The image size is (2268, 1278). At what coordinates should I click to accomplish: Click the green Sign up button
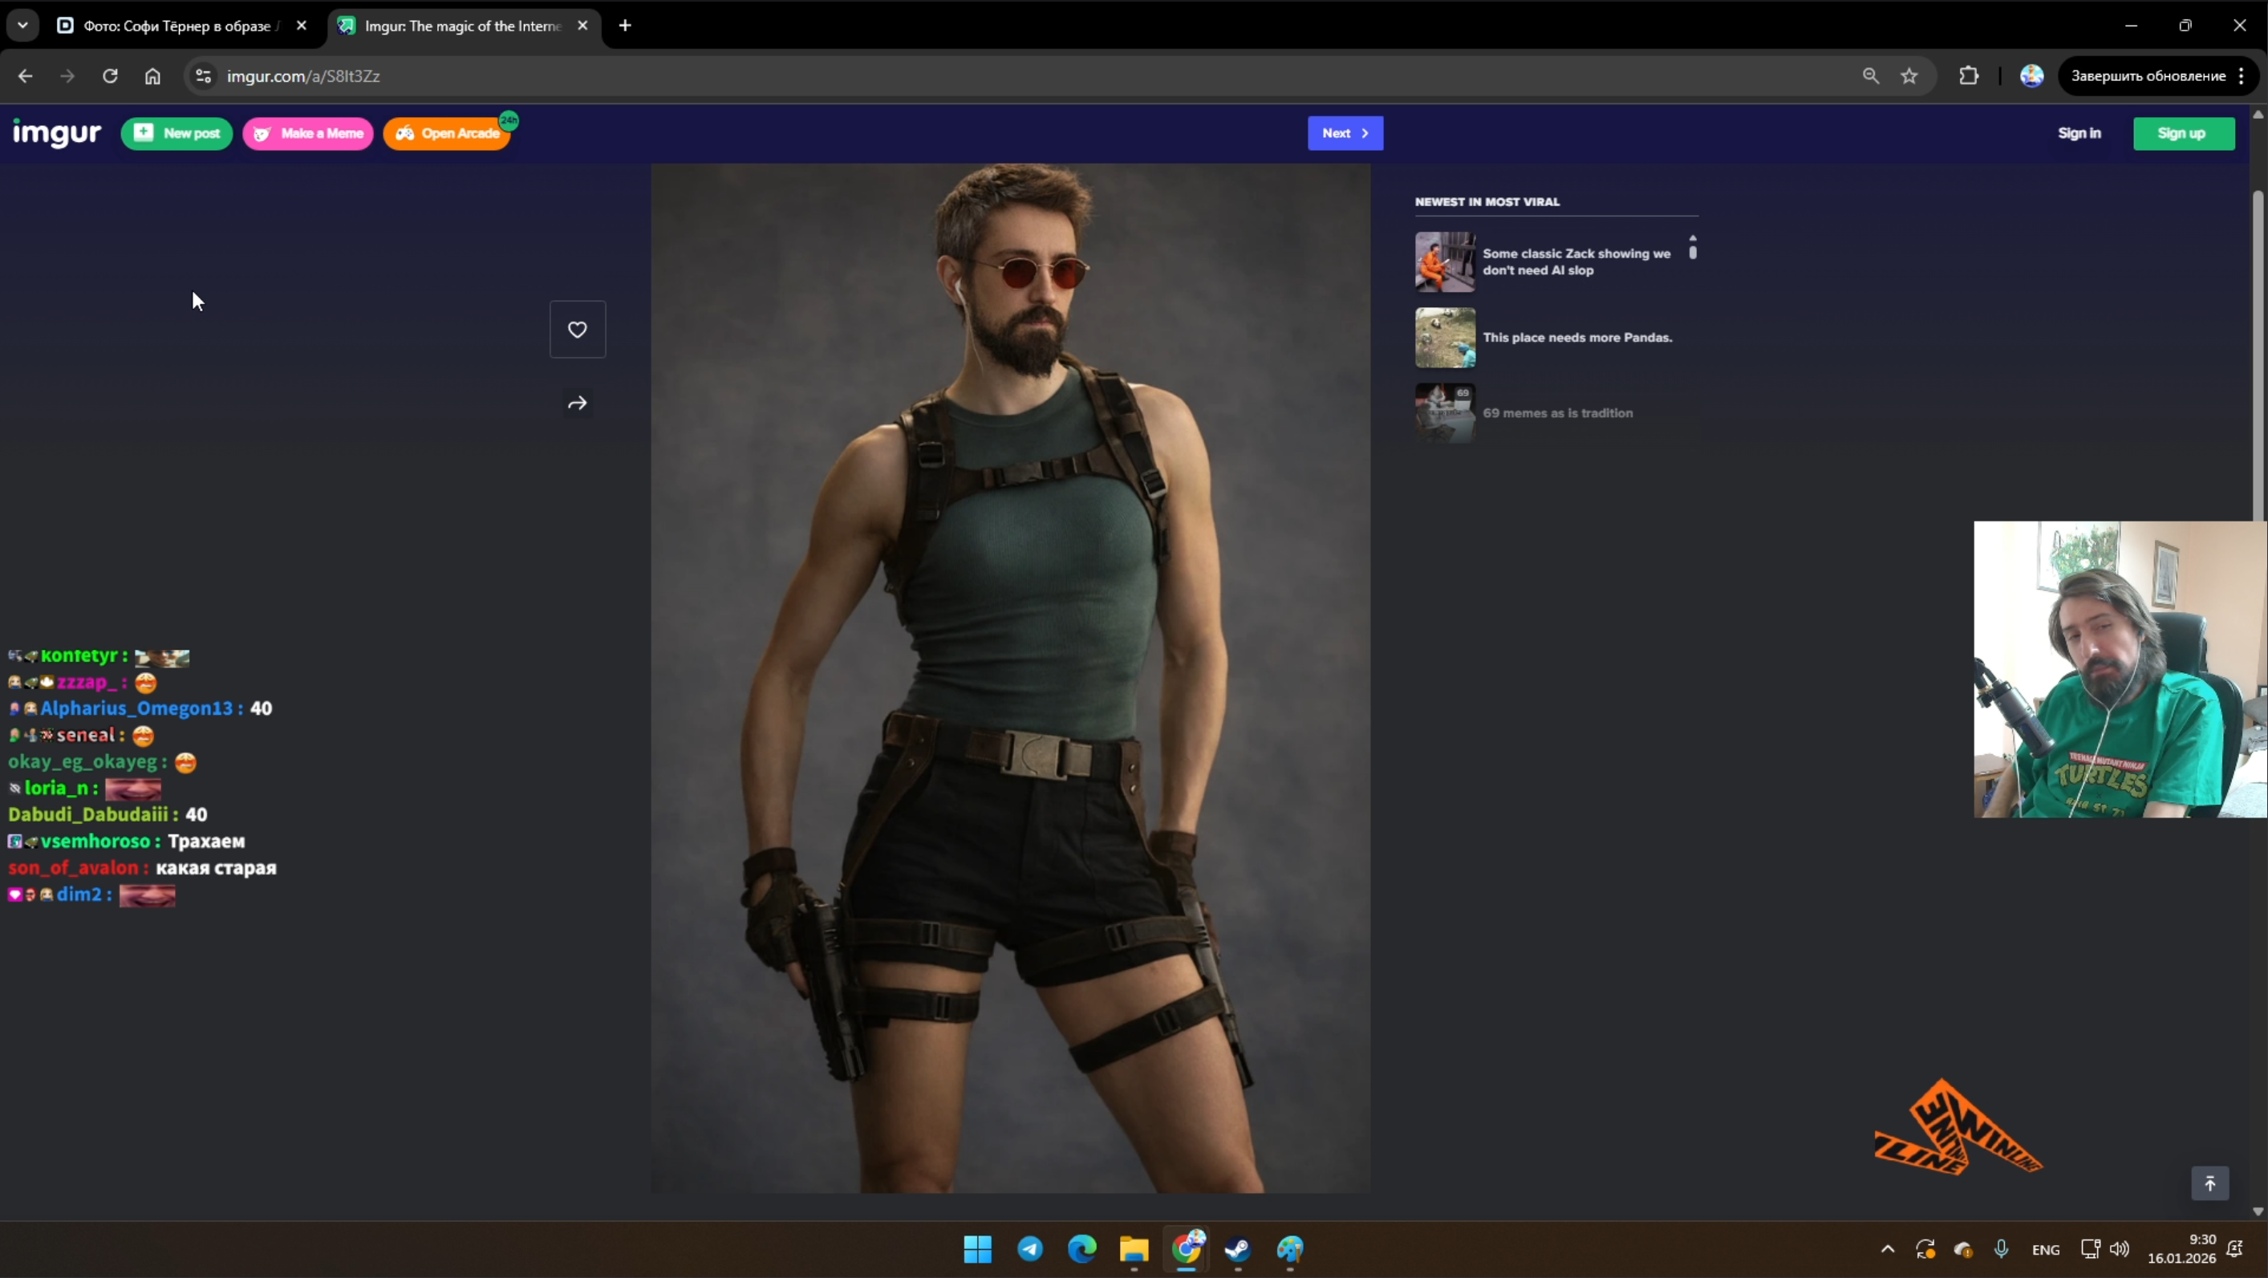point(2183,133)
